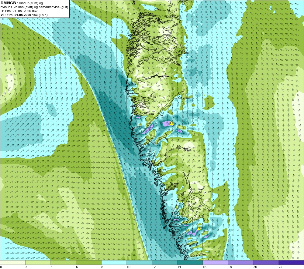Click the 'IT: Fim. 21. 05. 2020 06Z' line
The image size is (304, 269).
(19, 11)
